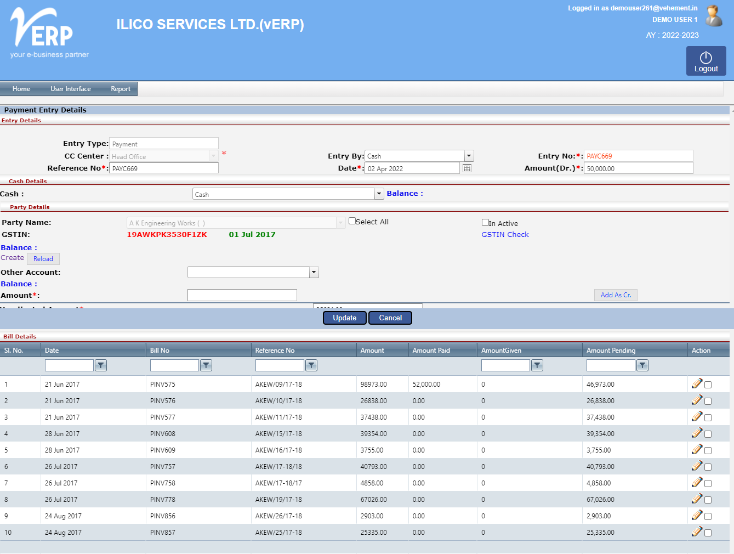Open the Report menu
This screenshot has width=734, height=554.
[x=121, y=89]
